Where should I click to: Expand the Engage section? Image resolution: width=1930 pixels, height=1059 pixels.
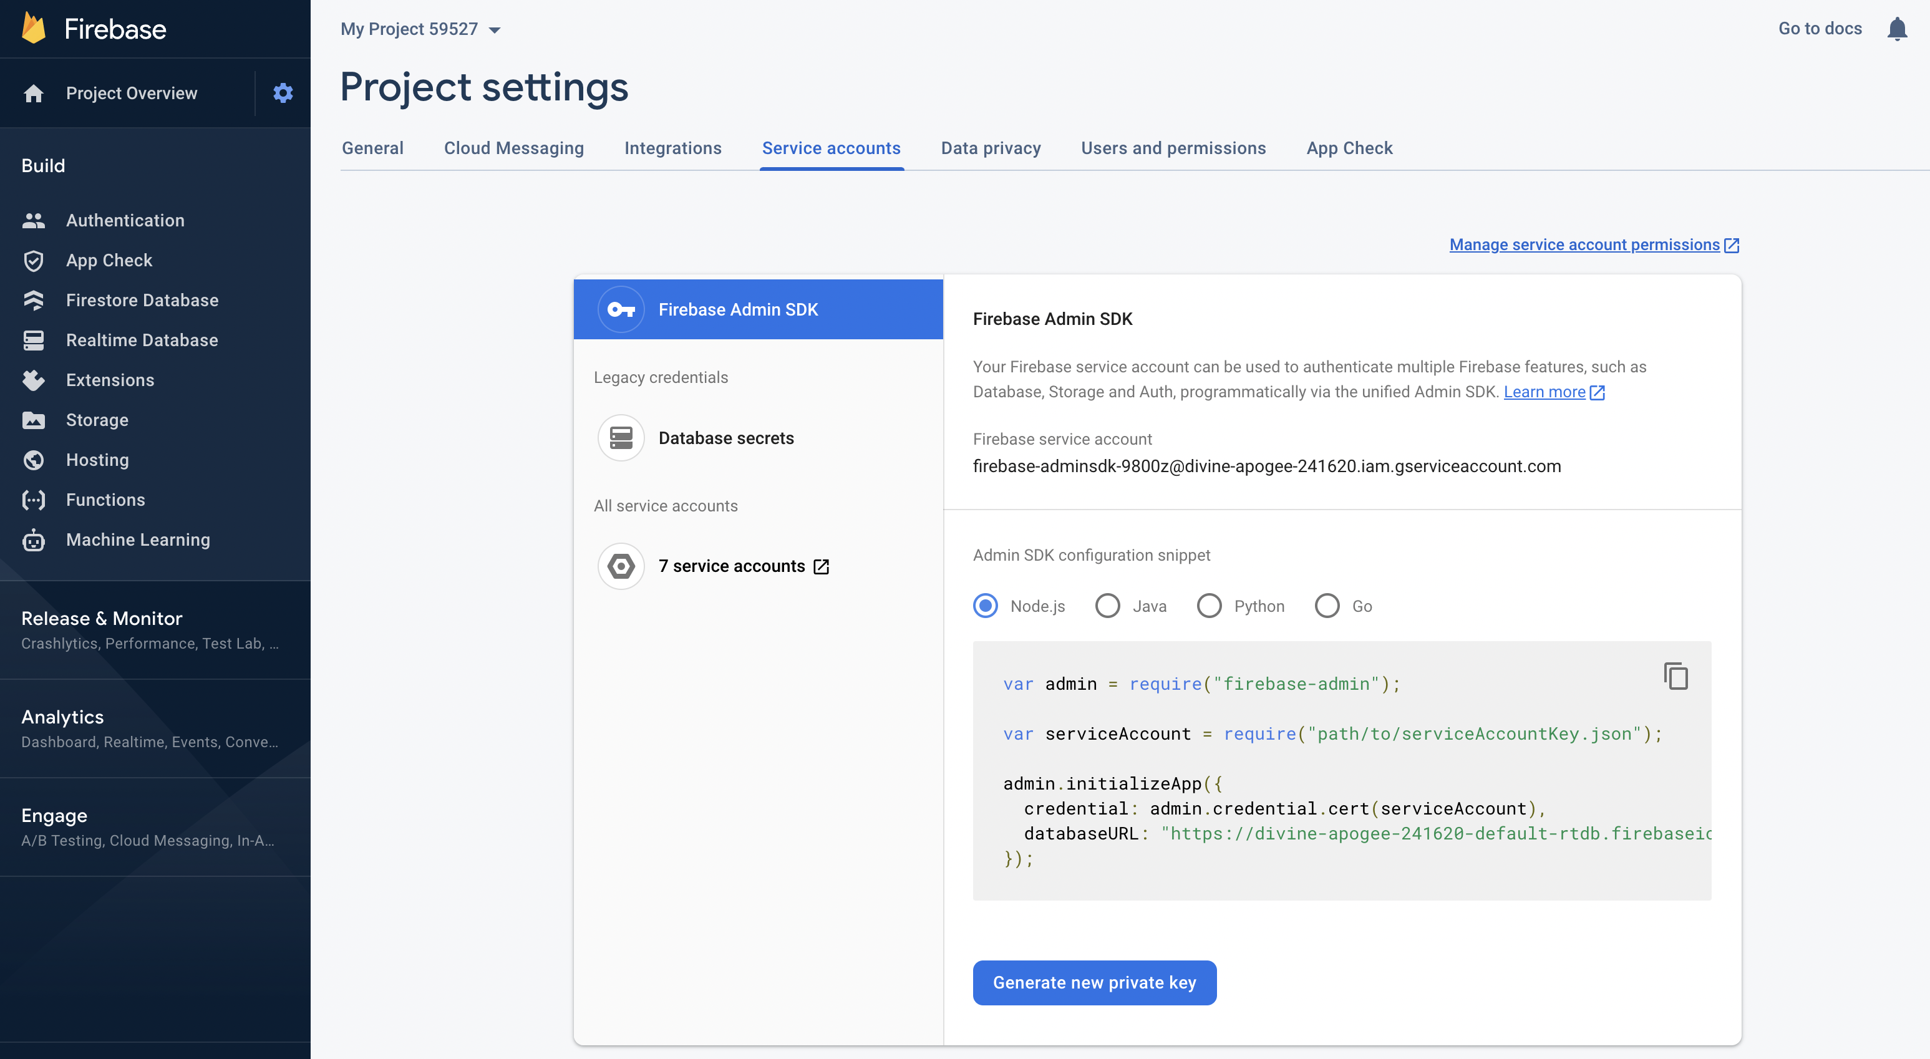pos(155,827)
